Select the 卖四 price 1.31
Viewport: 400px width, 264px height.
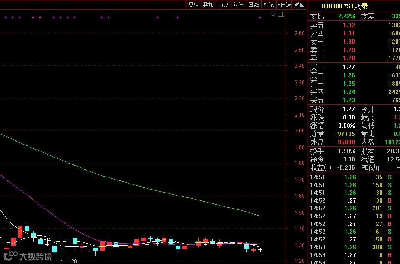tap(349, 33)
